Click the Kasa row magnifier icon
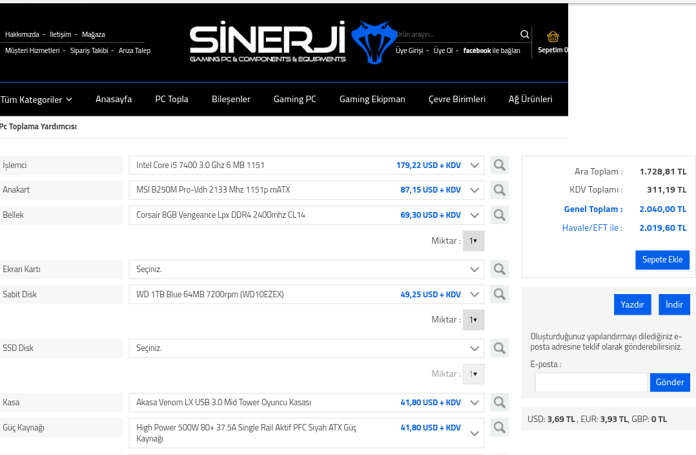696x455 pixels. point(499,402)
